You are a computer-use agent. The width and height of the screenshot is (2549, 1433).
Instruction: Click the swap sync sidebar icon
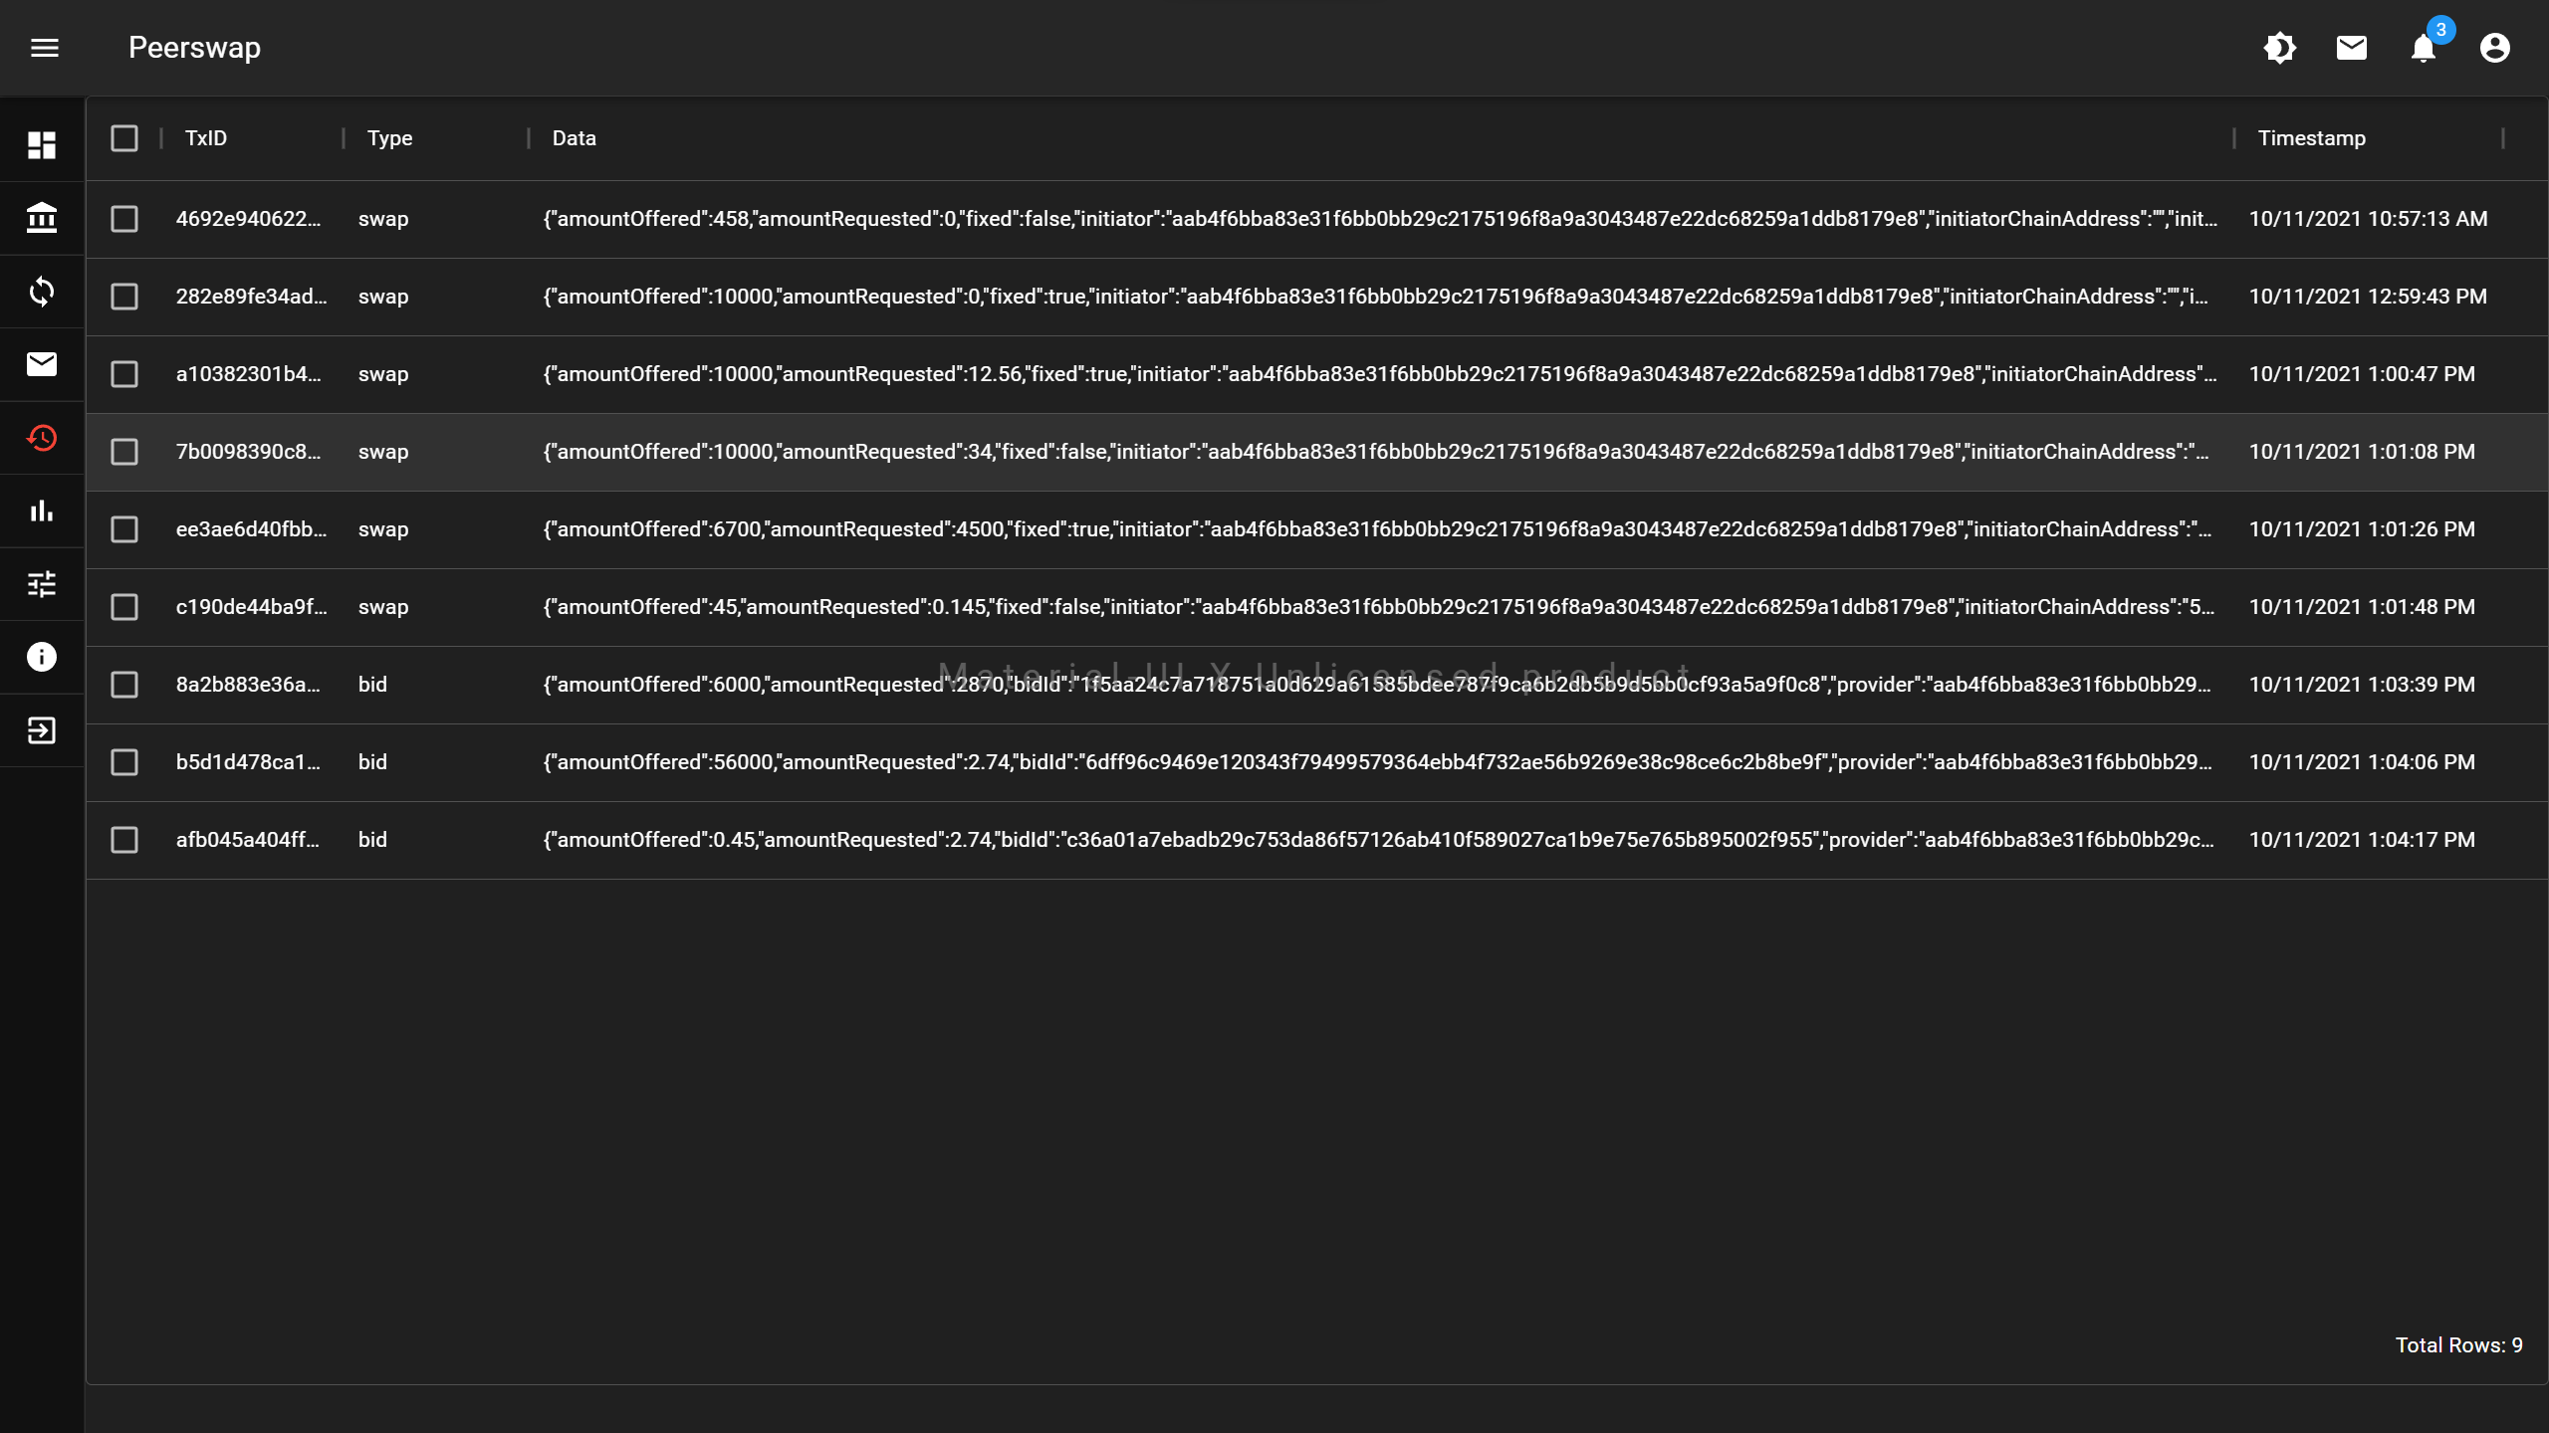[42, 292]
